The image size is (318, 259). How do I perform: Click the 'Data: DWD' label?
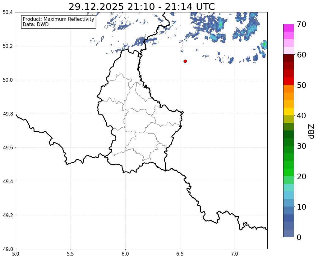click(x=36, y=25)
